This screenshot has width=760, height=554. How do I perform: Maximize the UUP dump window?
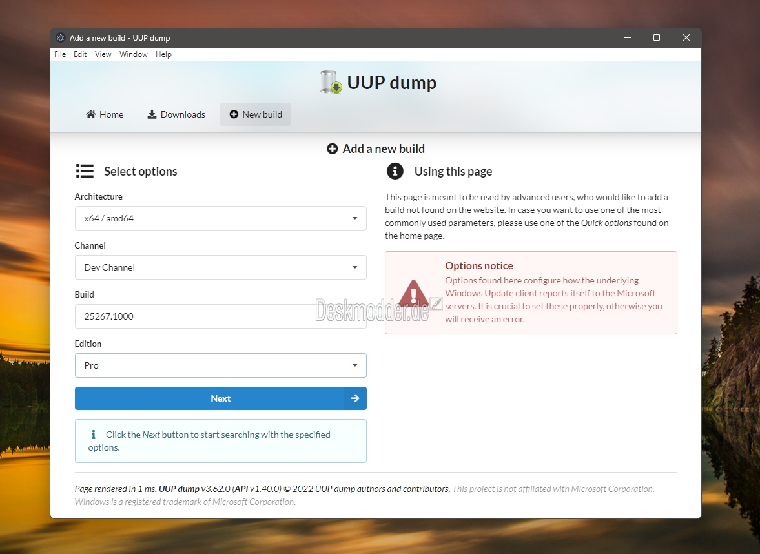coord(657,38)
